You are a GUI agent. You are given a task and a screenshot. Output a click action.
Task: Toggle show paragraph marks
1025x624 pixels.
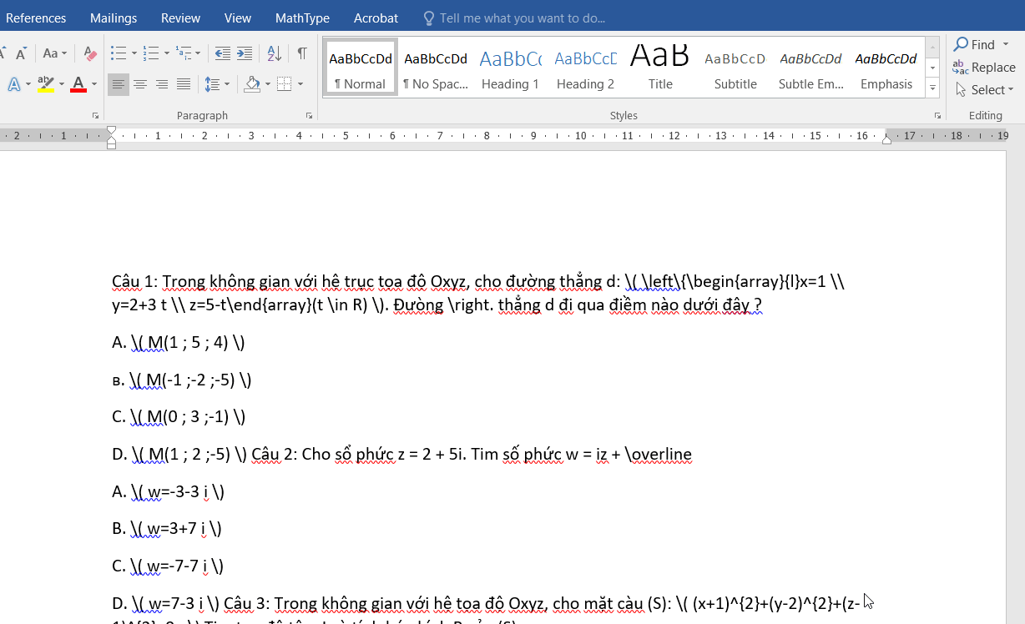pos(302,53)
